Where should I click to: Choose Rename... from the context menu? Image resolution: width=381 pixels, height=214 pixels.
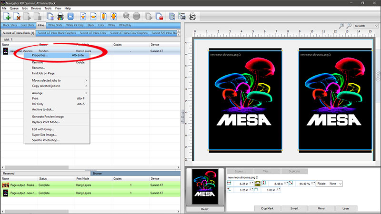pyautogui.click(x=57, y=68)
